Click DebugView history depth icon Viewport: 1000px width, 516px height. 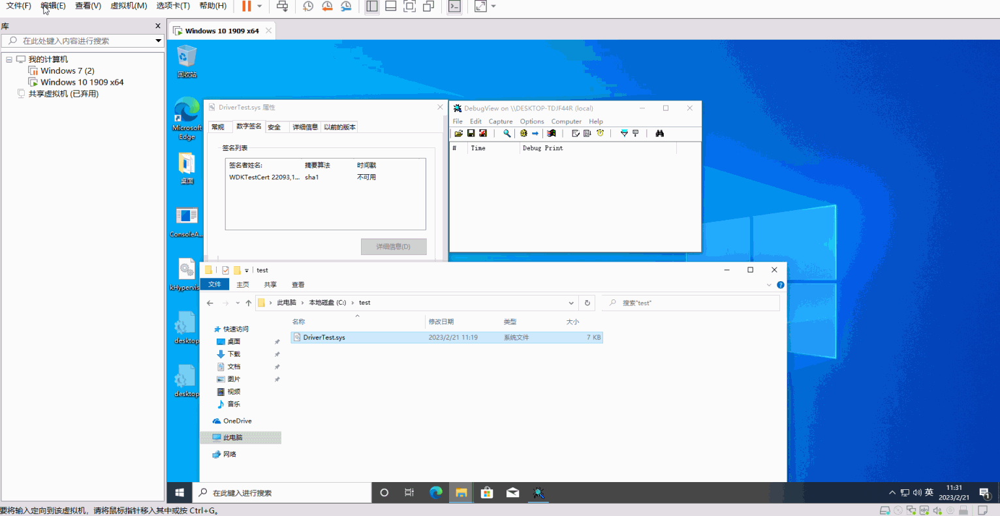tap(575, 133)
